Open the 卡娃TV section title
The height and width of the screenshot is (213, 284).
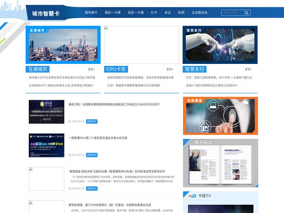click(x=204, y=196)
